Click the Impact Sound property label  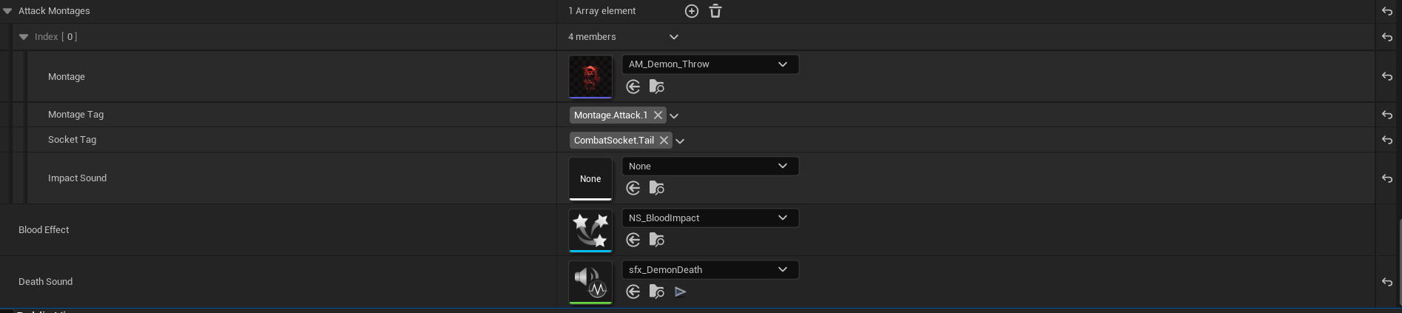click(x=77, y=178)
